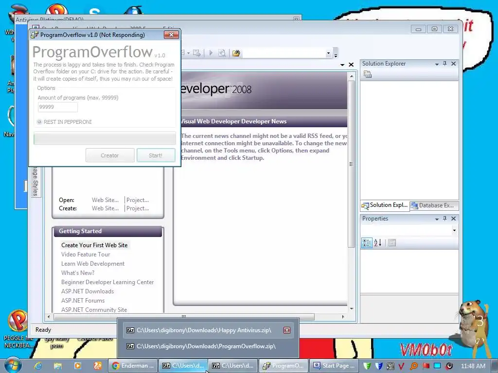Open the Properties object selector dropdown
This screenshot has height=373, width=498.
pyautogui.click(x=455, y=231)
